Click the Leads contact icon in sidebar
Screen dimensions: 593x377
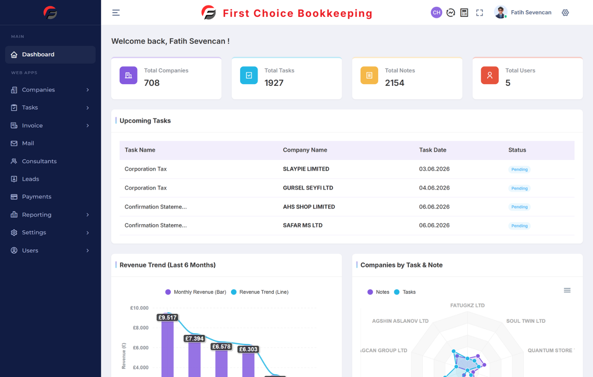click(14, 179)
